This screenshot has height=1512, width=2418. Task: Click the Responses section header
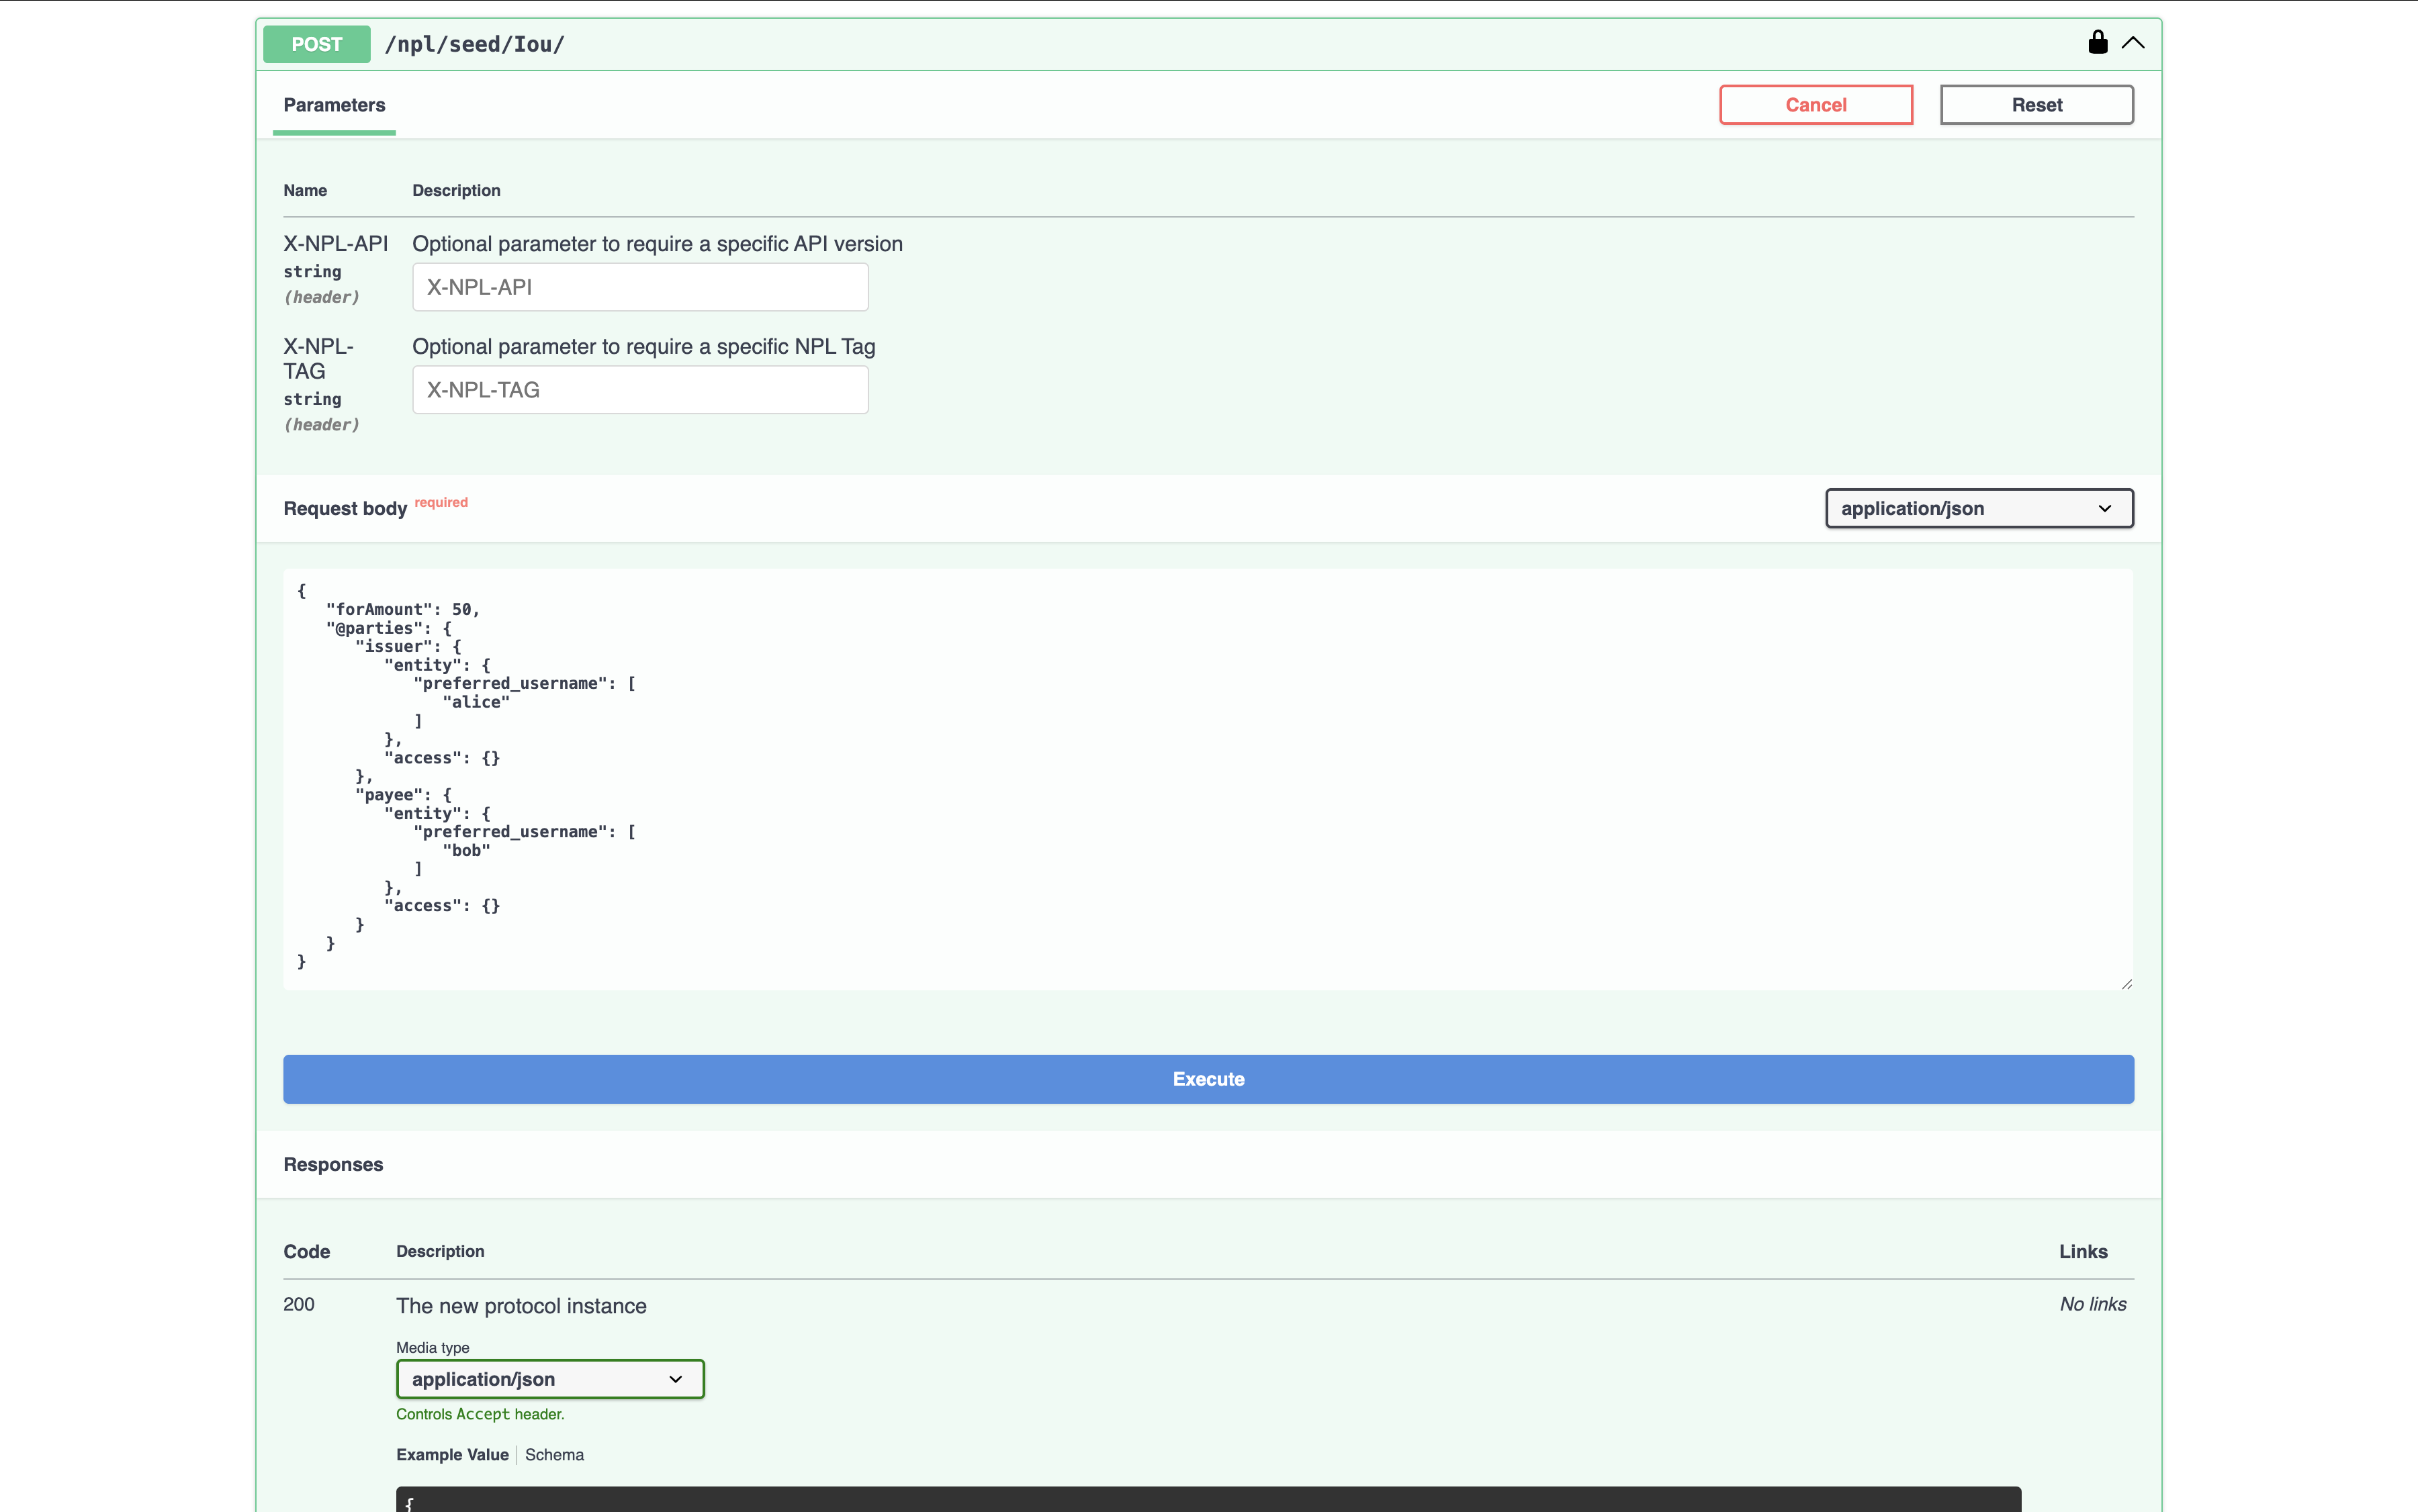tap(333, 1164)
